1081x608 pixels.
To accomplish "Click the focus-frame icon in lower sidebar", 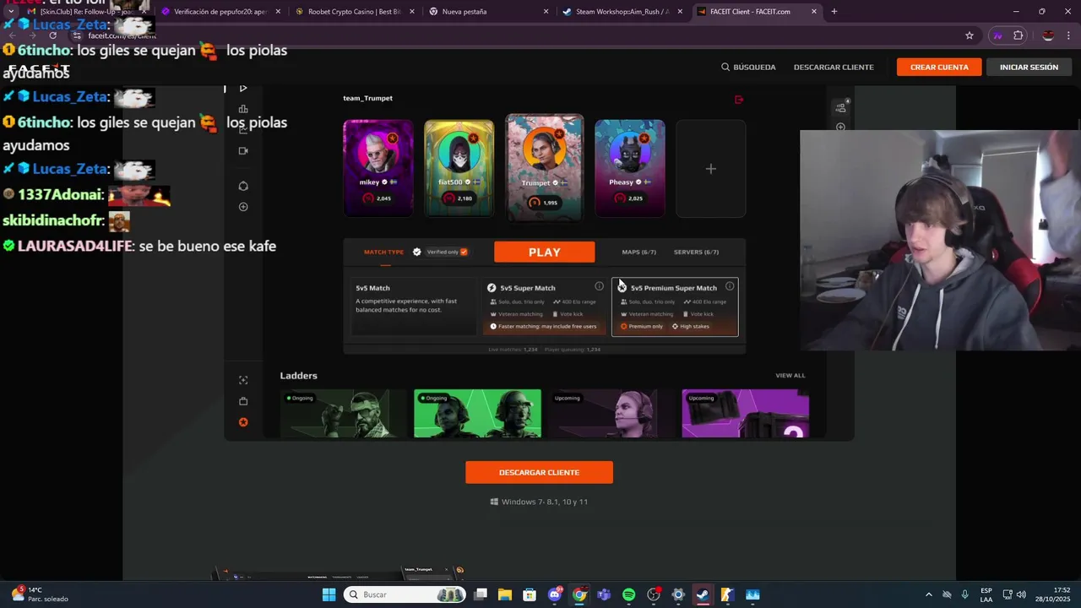I will point(243,380).
